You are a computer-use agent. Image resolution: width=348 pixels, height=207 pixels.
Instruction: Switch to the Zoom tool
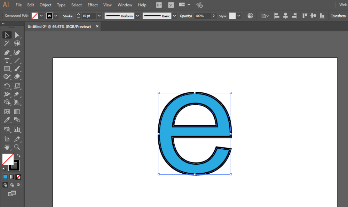[x=17, y=147]
